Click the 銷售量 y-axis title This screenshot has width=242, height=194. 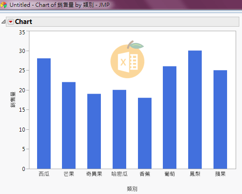13,99
